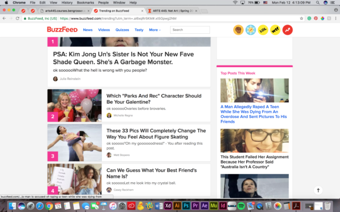Launch Premiere Pro from the dock
The image size is (340, 212).
195,206
